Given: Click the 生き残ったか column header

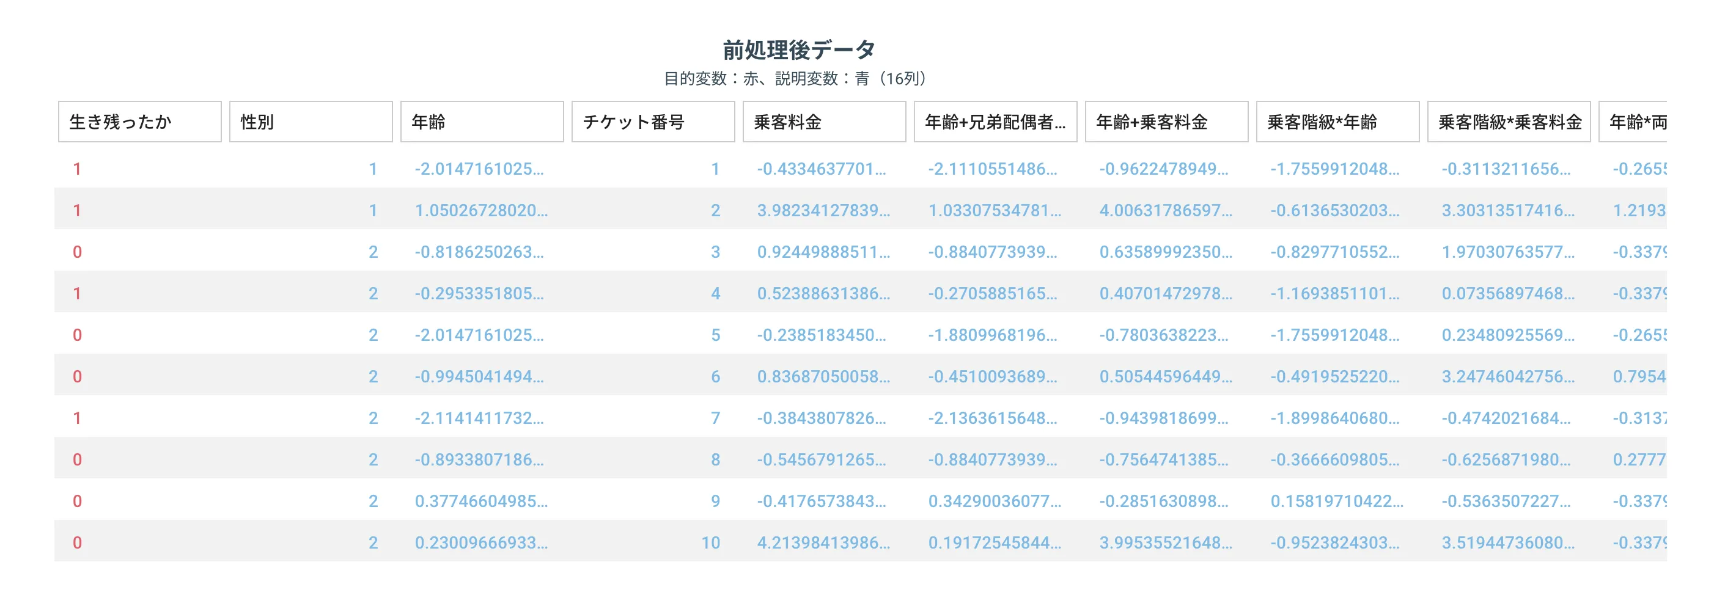Looking at the screenshot, I should (x=139, y=122).
